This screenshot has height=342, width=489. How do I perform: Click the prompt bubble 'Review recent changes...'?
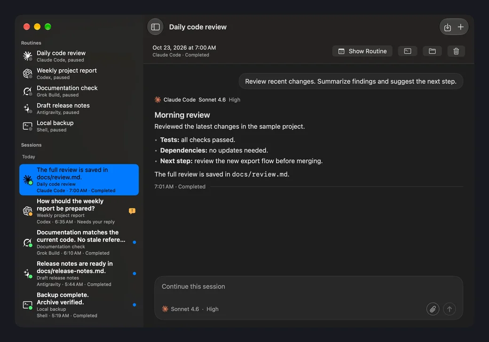coord(351,81)
